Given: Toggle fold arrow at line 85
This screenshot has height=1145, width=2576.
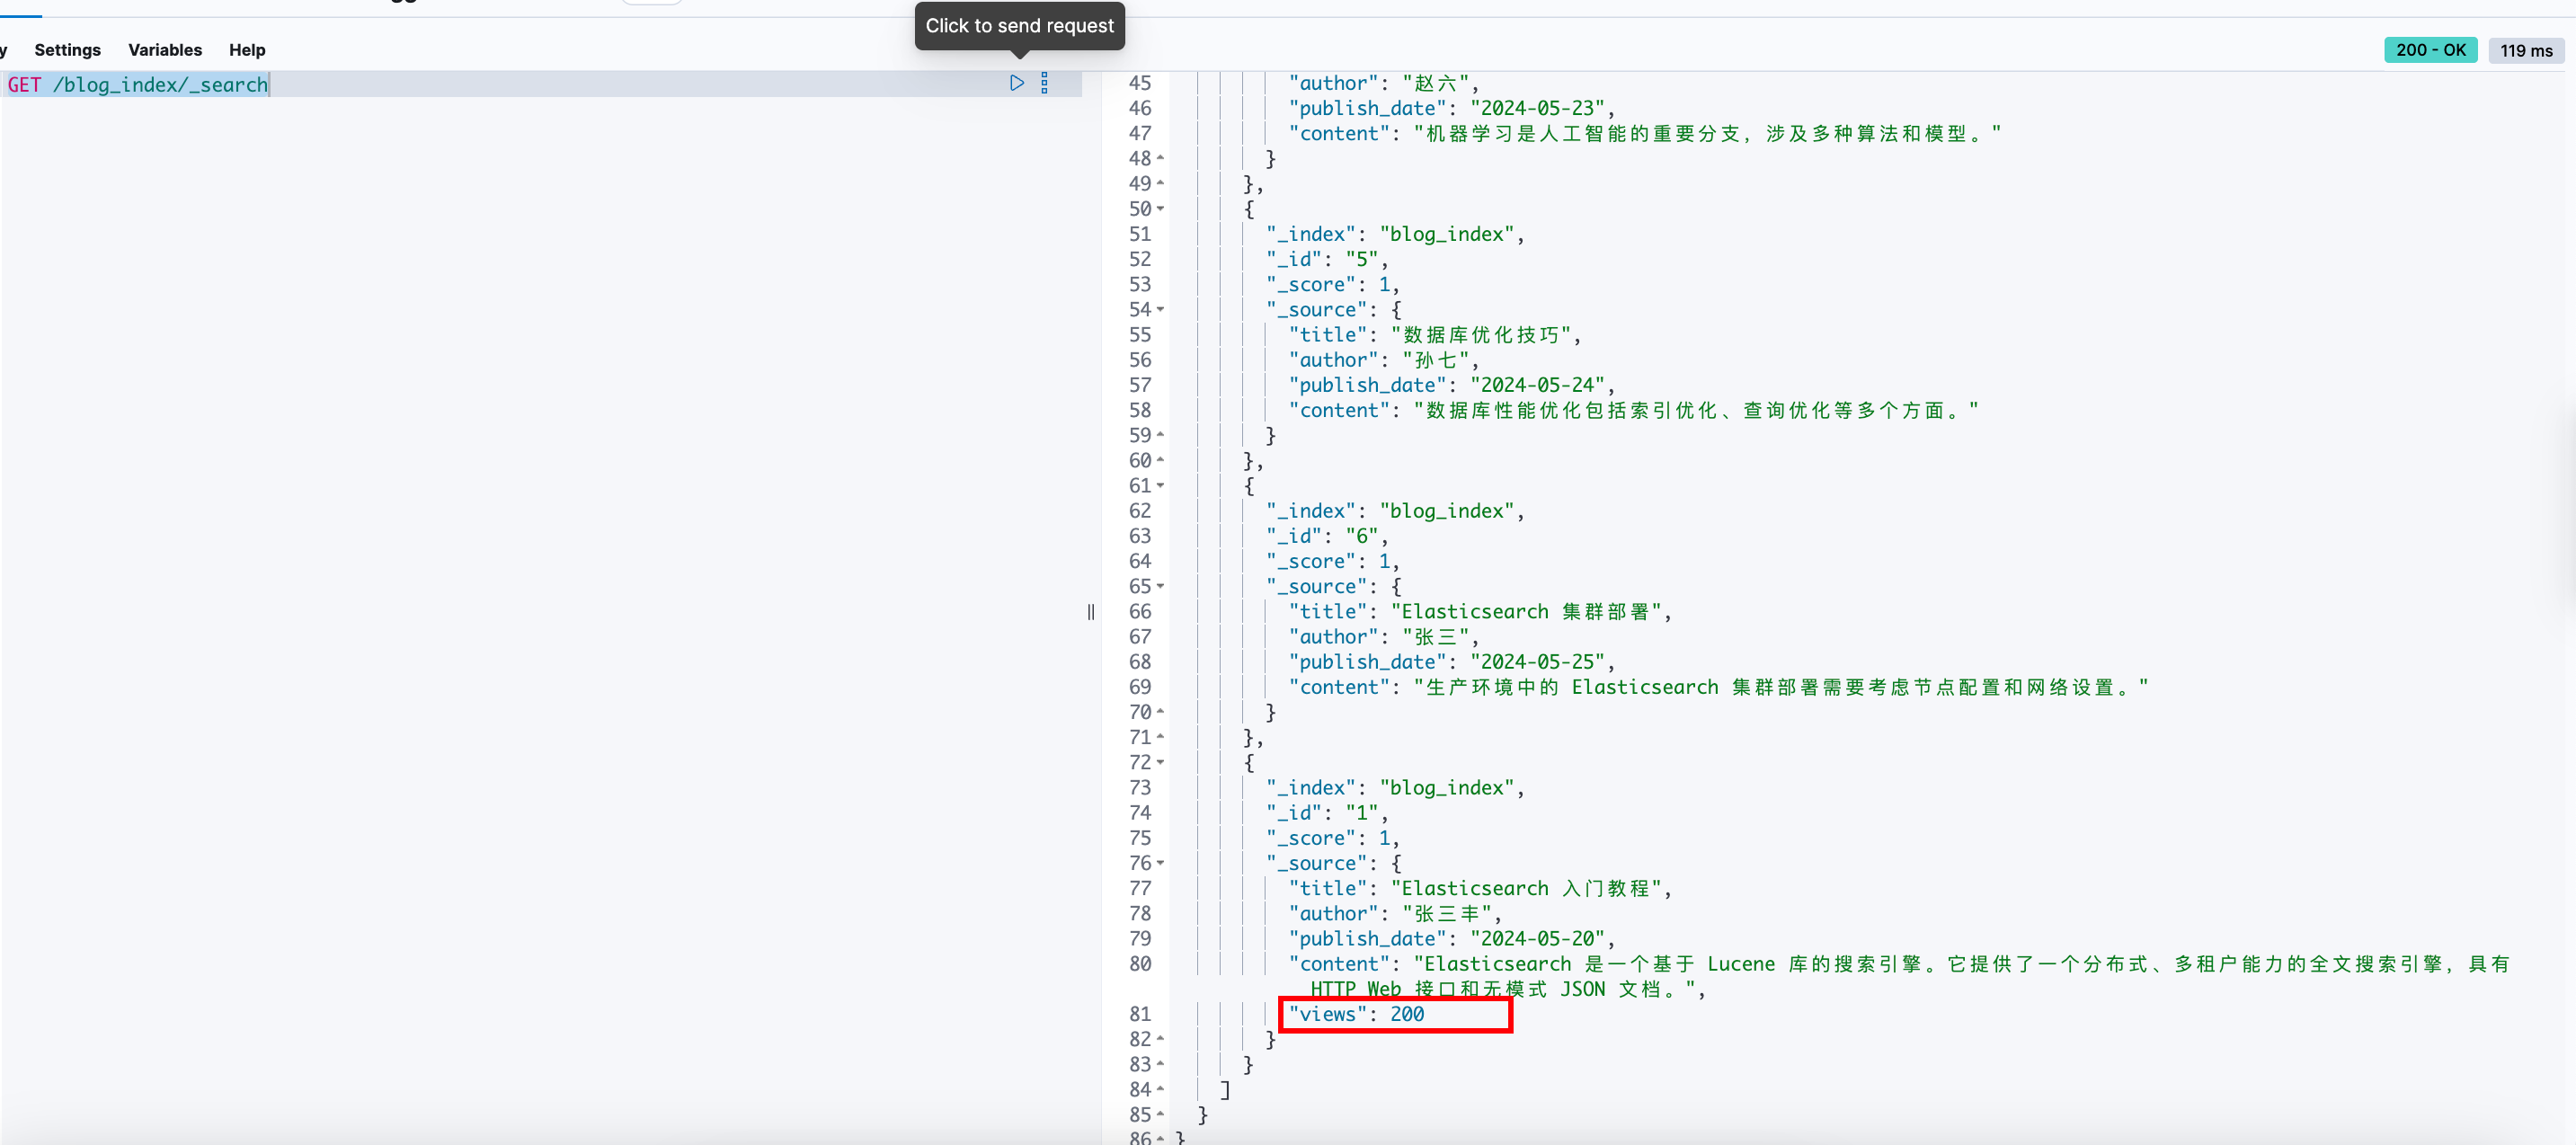Looking at the screenshot, I should click(x=1160, y=1114).
